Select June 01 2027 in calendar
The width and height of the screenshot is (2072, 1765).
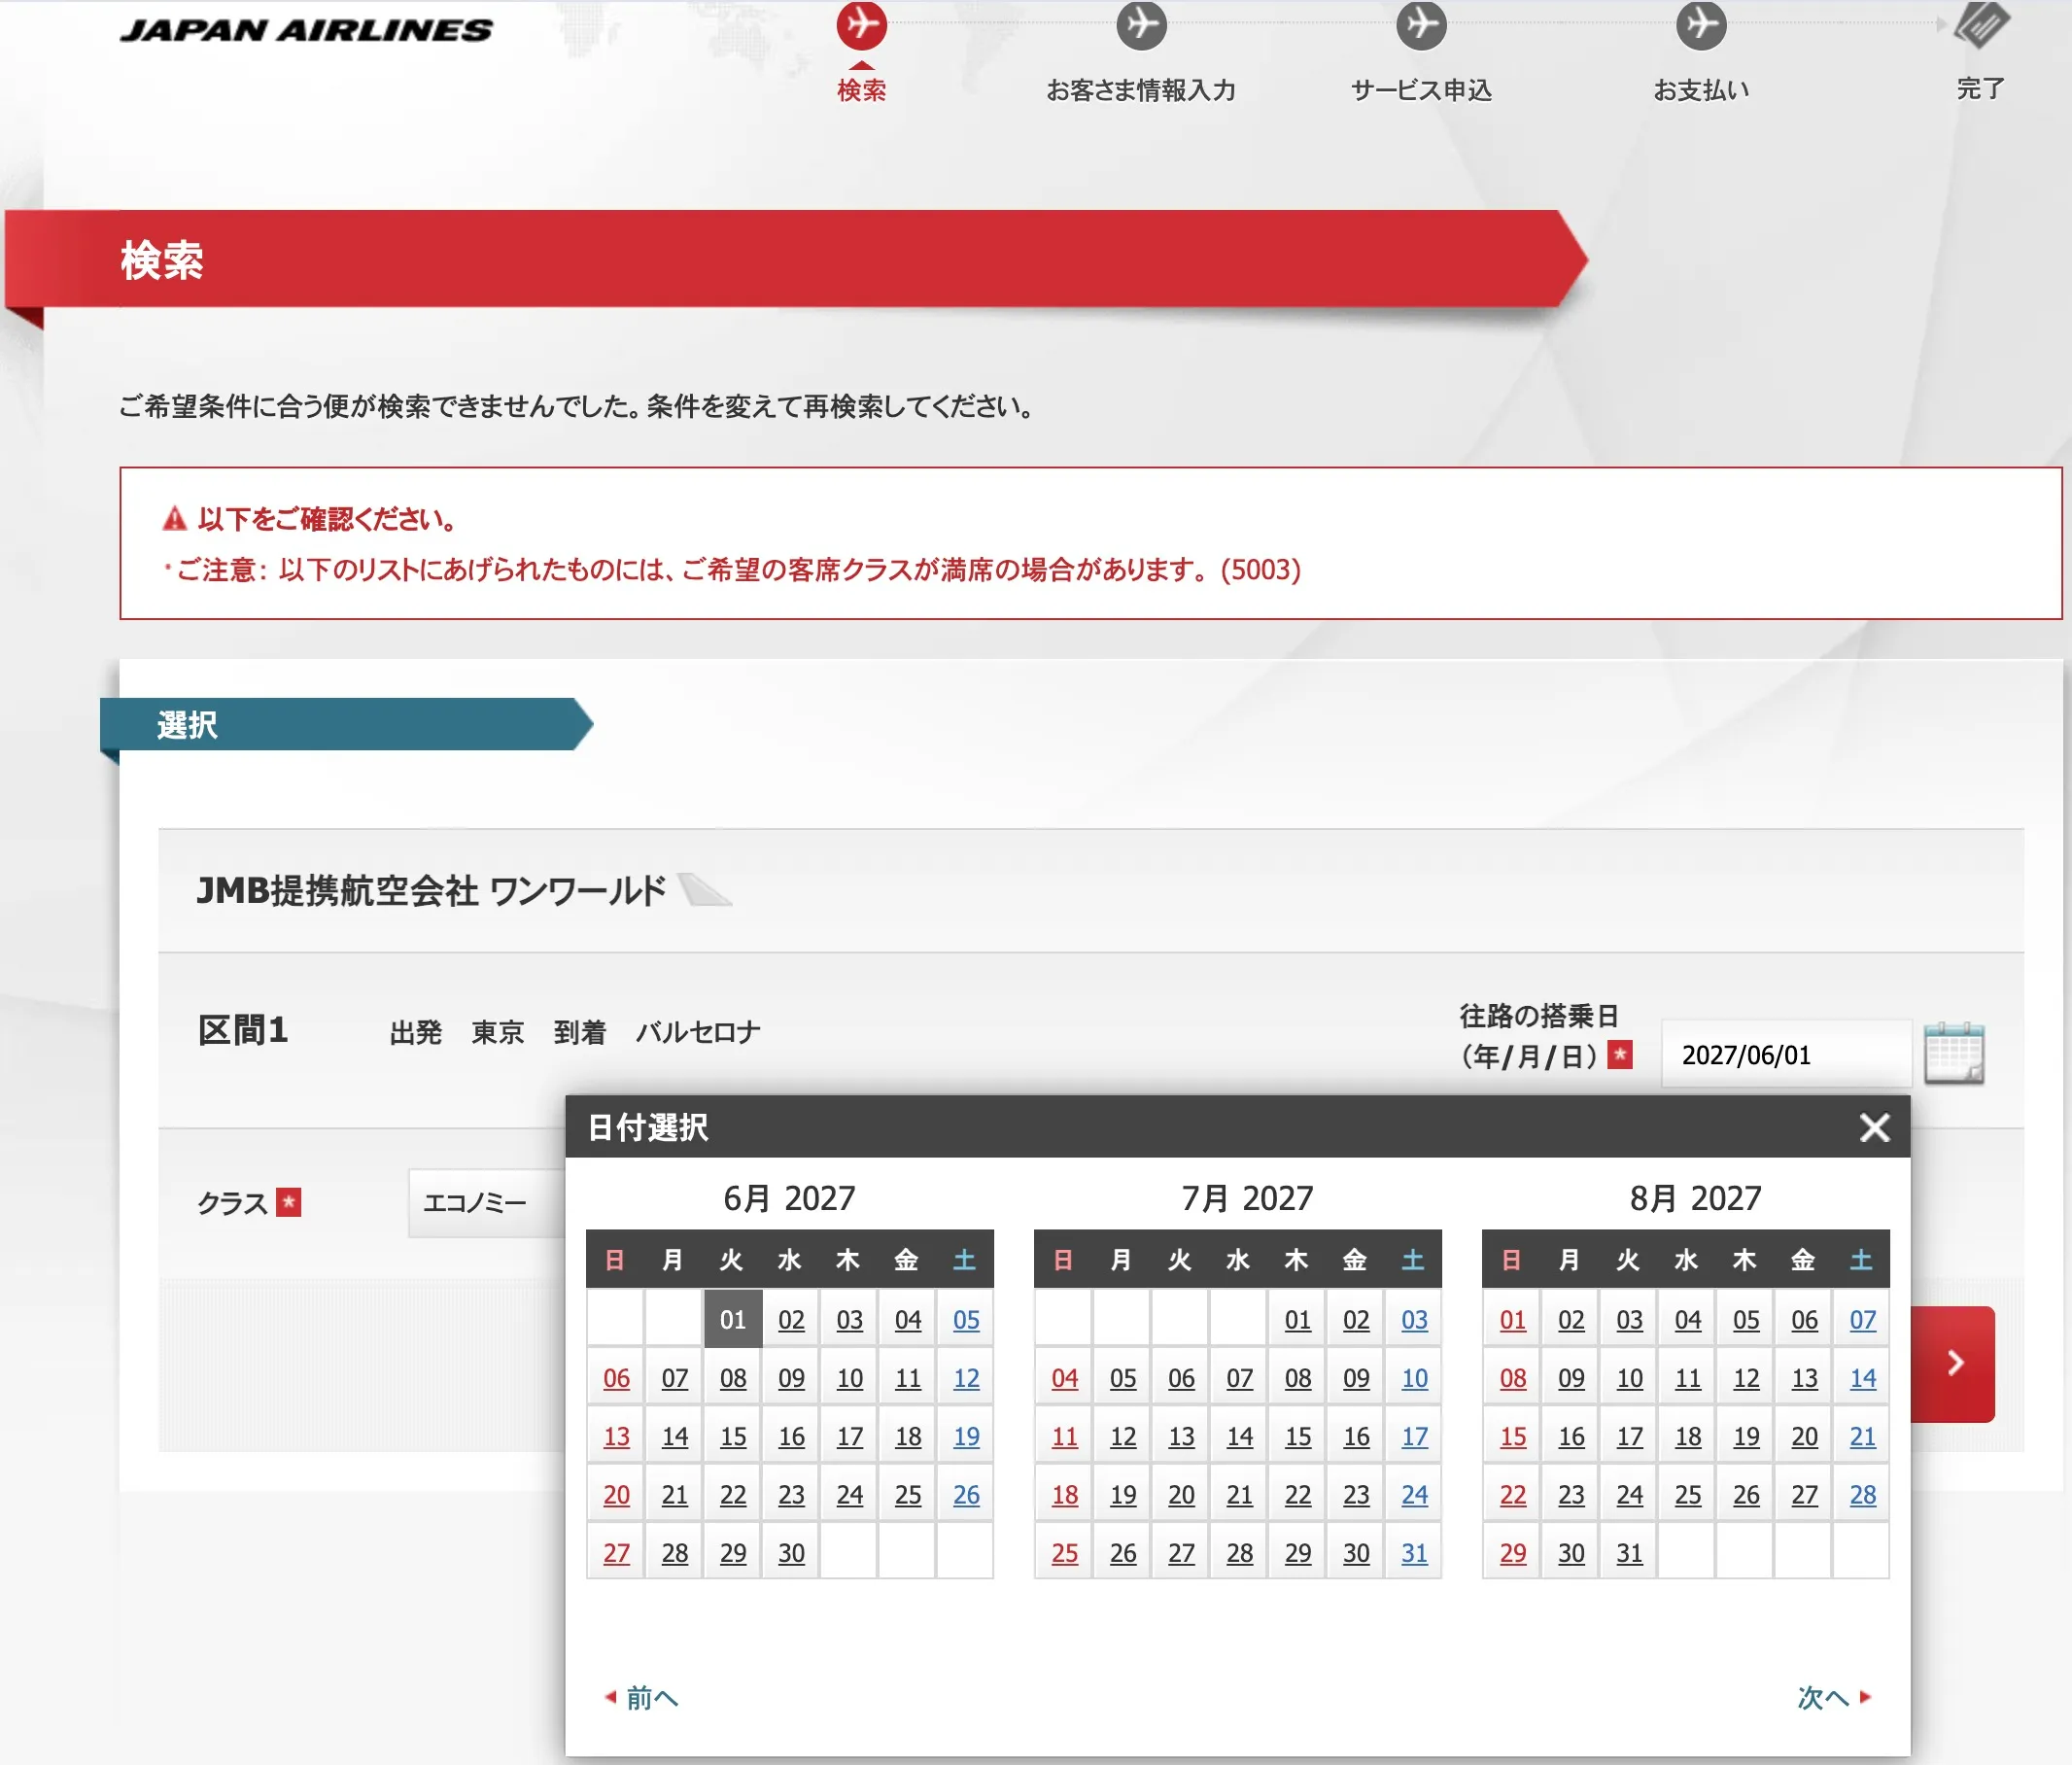tap(733, 1320)
